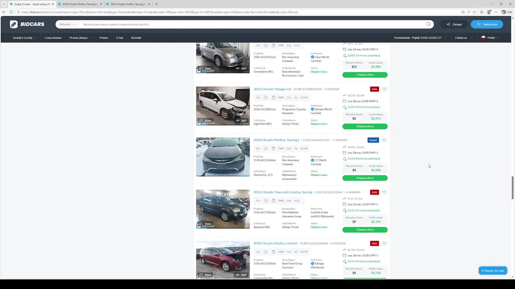Favorite the 2016 Town and Country heart icon
Screen dimensions: 515x289
tap(384, 192)
